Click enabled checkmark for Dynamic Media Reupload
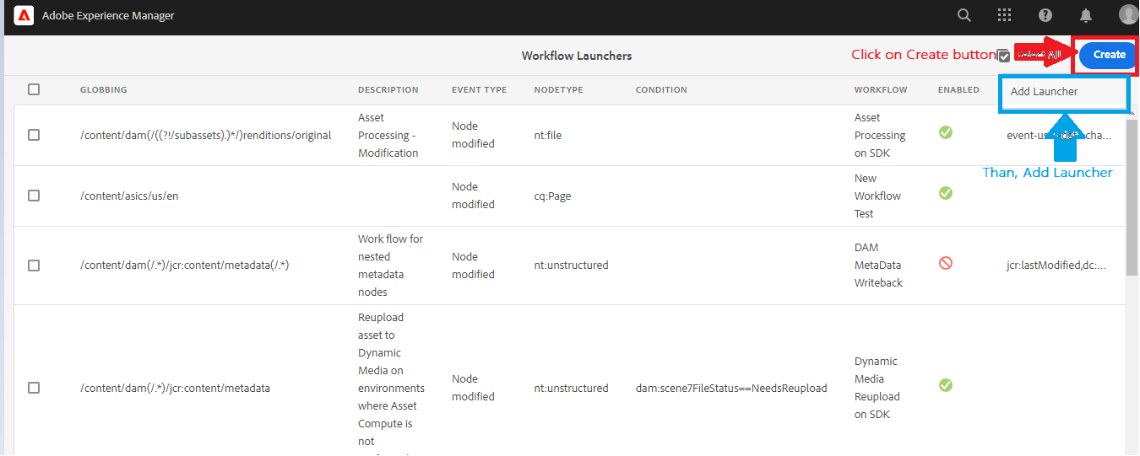This screenshot has height=456, width=1140. coord(946,385)
